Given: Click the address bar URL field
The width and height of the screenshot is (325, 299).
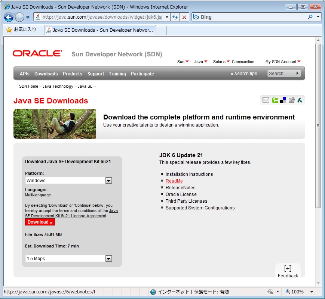Looking at the screenshot, I should (x=102, y=17).
